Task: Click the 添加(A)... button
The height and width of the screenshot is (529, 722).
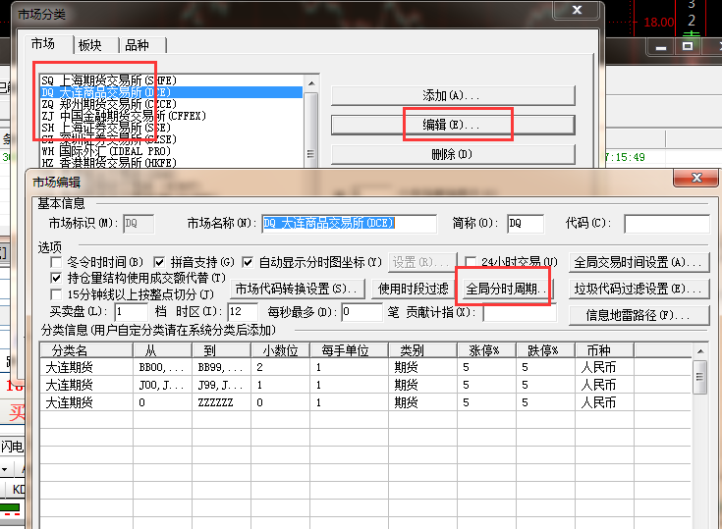Action: point(453,95)
